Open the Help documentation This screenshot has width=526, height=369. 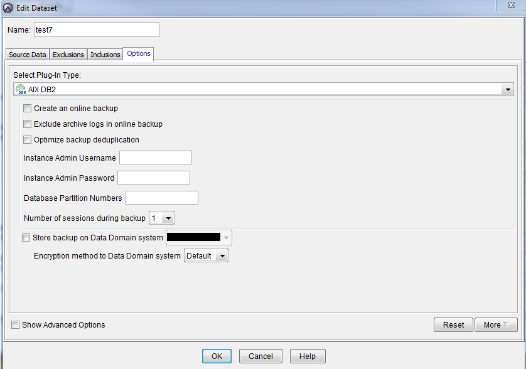pyautogui.click(x=307, y=355)
